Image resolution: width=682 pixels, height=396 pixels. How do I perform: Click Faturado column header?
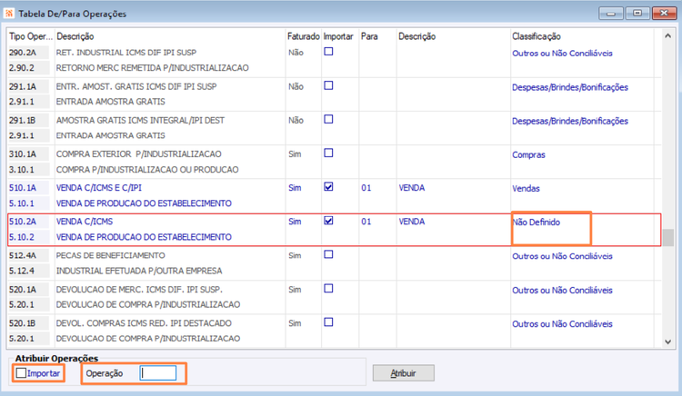[303, 36]
